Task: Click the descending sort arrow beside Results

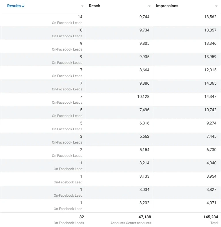Action: click(x=23, y=6)
